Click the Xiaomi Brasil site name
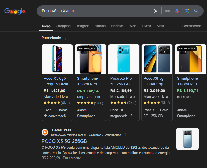207x168 pixels. click(x=61, y=130)
